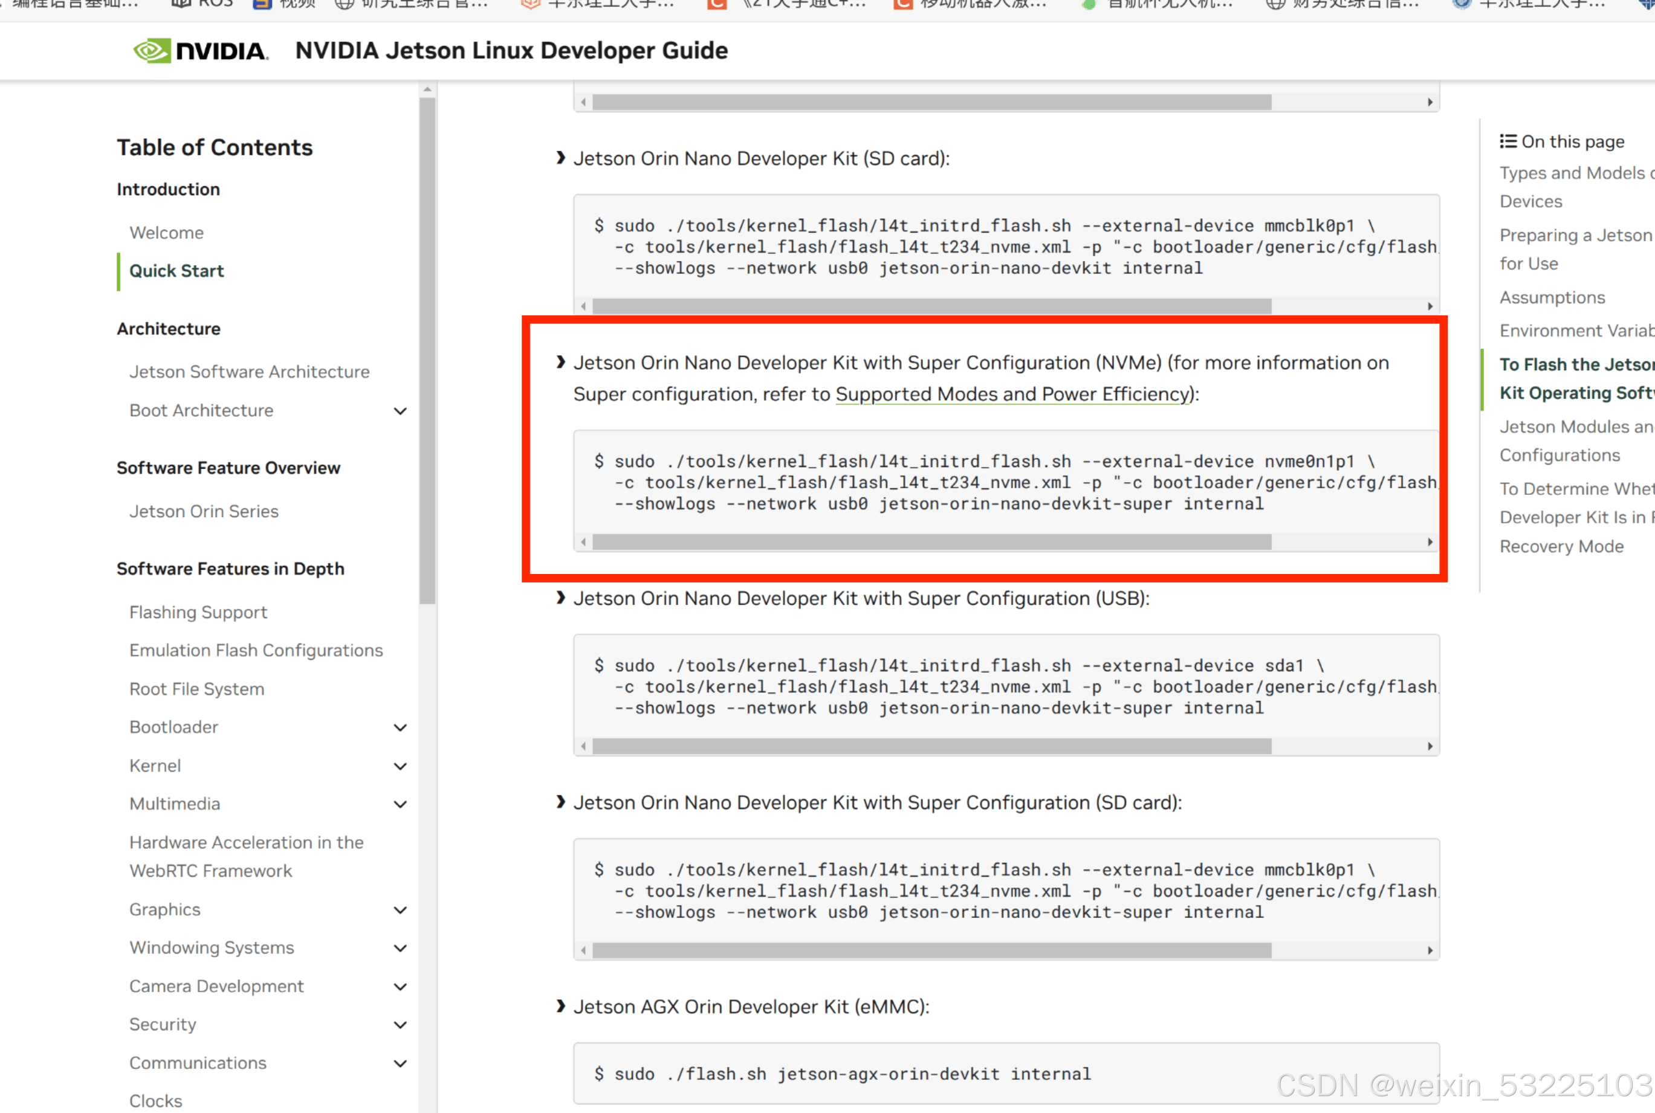Click chevron bullet beside Jetson AGX Orin eMMC
This screenshot has height=1113, width=1655.
[x=561, y=1006]
